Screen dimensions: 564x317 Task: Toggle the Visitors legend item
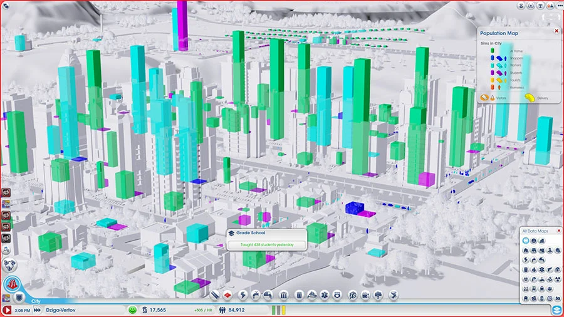(x=493, y=98)
